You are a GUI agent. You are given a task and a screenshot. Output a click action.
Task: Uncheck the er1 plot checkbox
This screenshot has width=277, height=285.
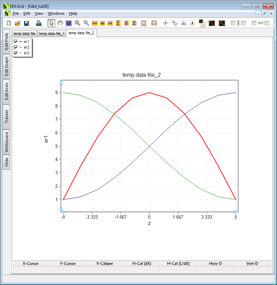(x=16, y=42)
